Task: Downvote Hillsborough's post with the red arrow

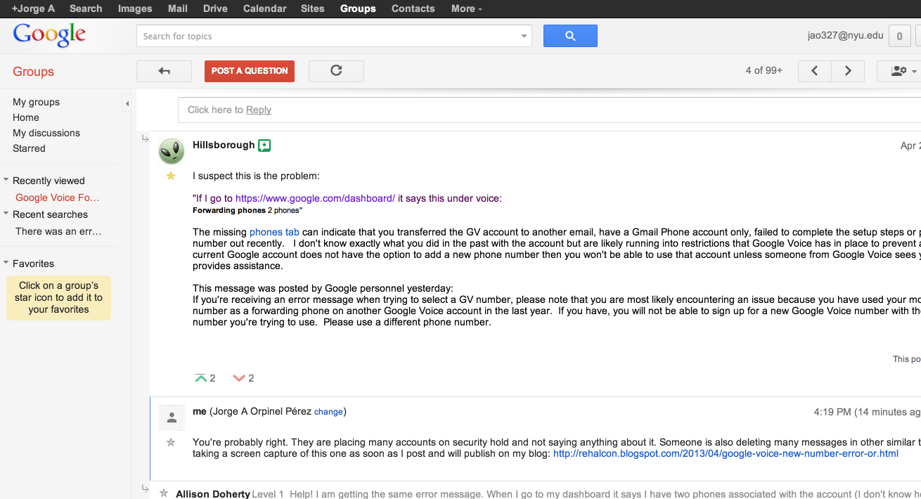Action: point(239,378)
